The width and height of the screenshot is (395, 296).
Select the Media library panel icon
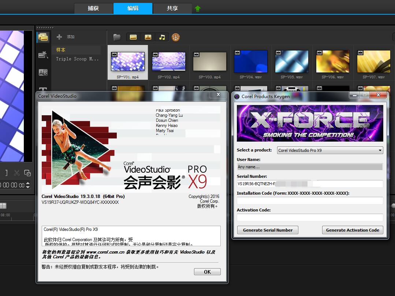43,37
